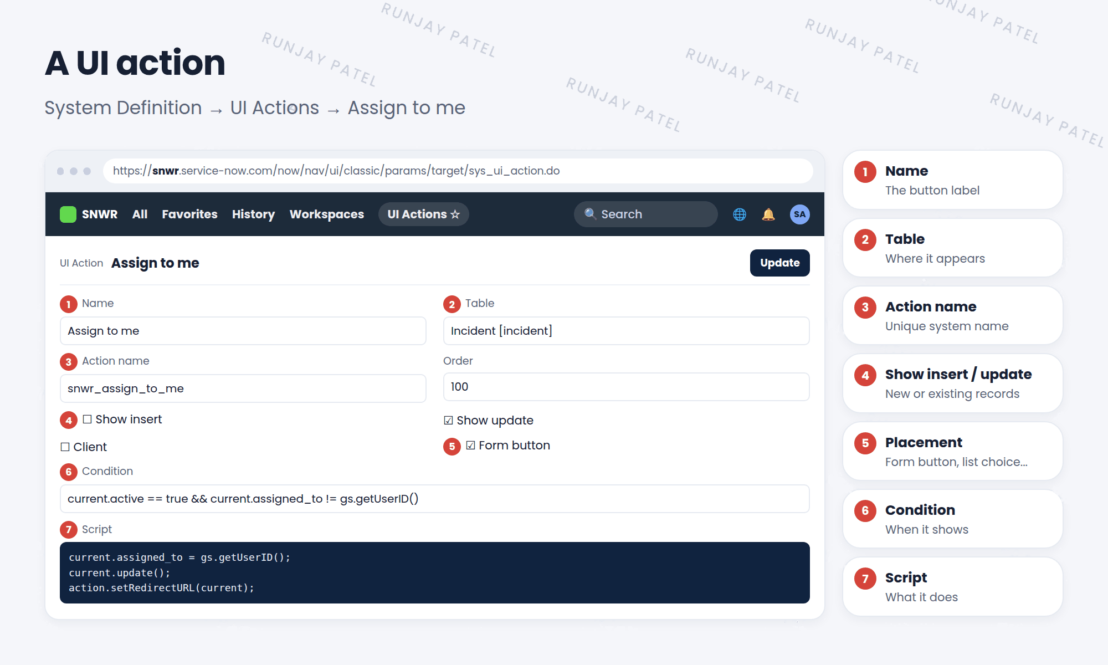Open the Favorites menu
Viewport: 1108px width, 665px height.
(189, 214)
